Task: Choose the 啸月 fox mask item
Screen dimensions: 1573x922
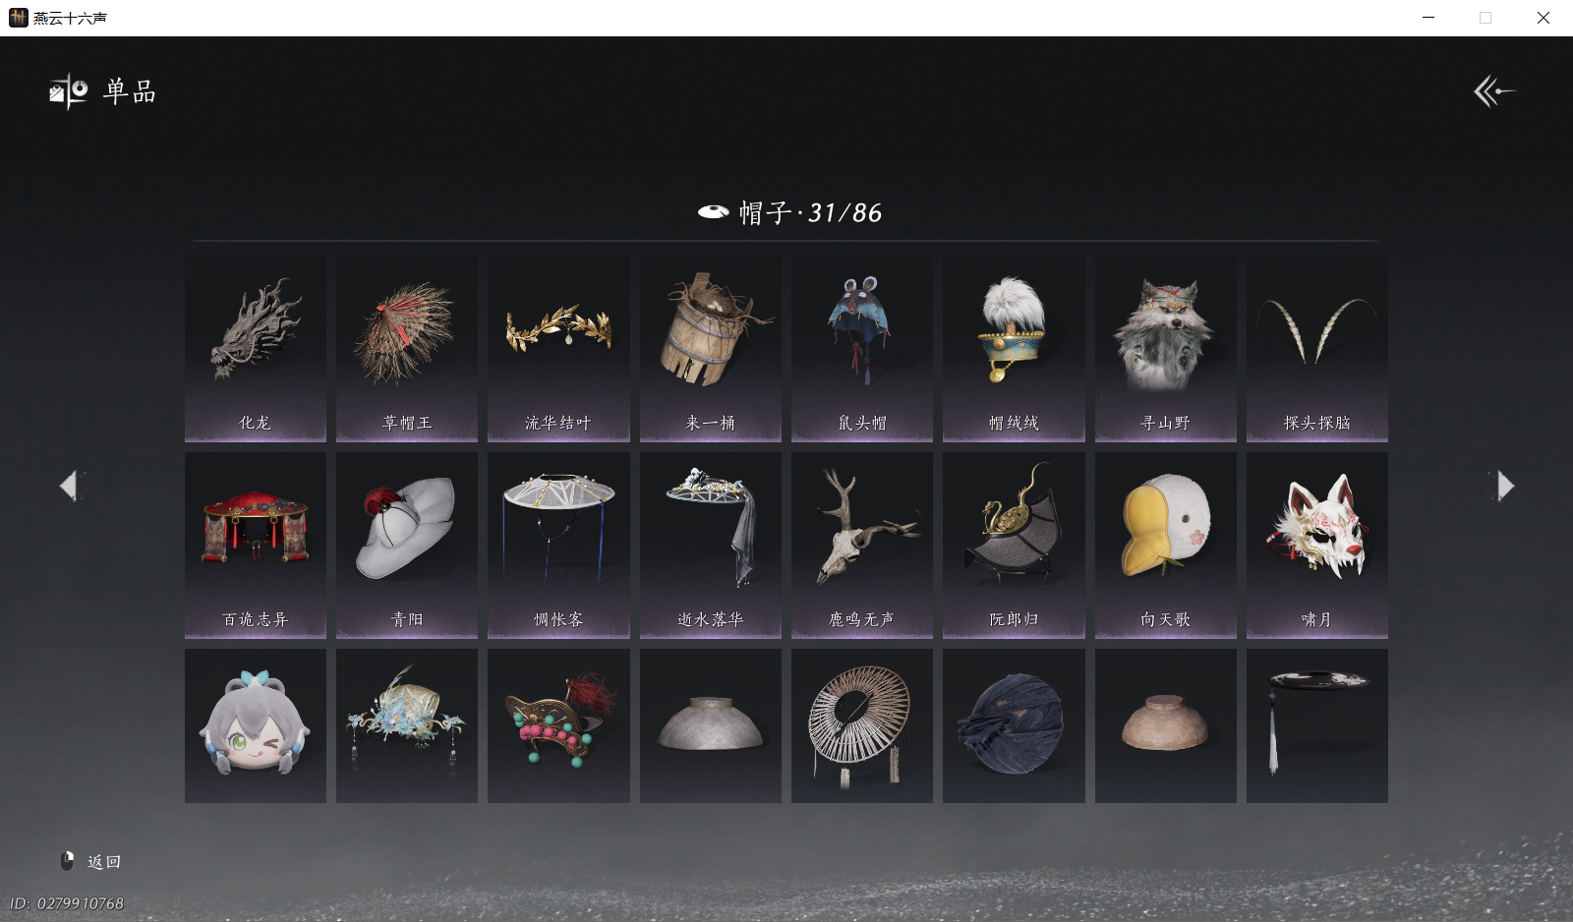Action: [1317, 546]
